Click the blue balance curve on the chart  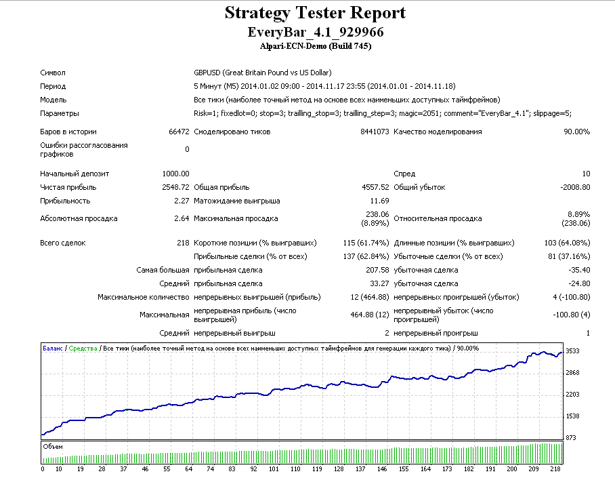click(302, 387)
